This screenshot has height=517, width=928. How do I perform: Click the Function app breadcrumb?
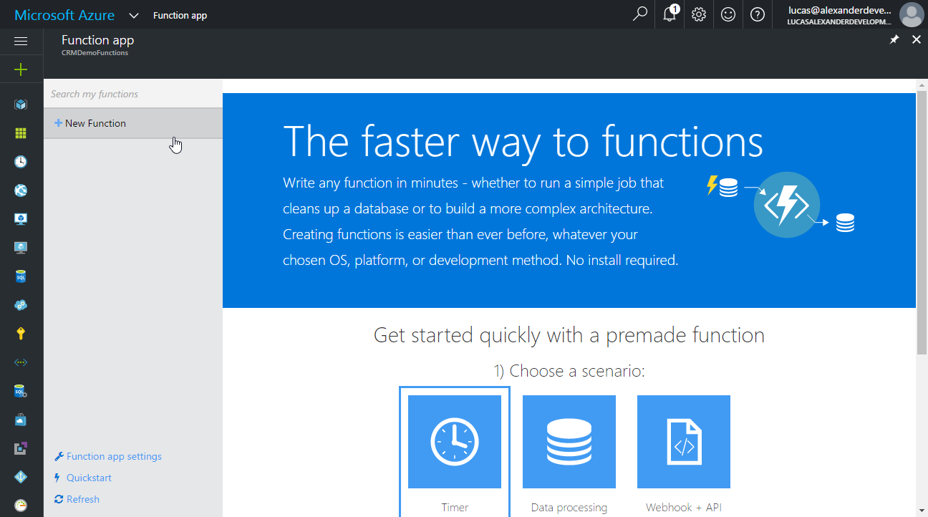coord(180,15)
